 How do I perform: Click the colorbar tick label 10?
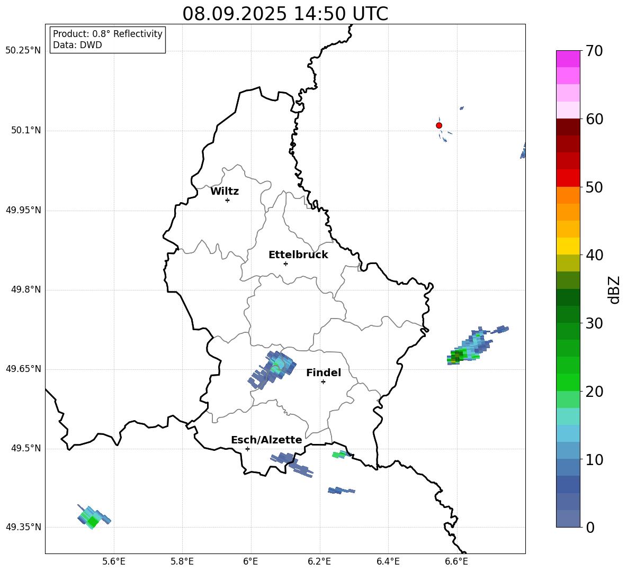tap(595, 459)
